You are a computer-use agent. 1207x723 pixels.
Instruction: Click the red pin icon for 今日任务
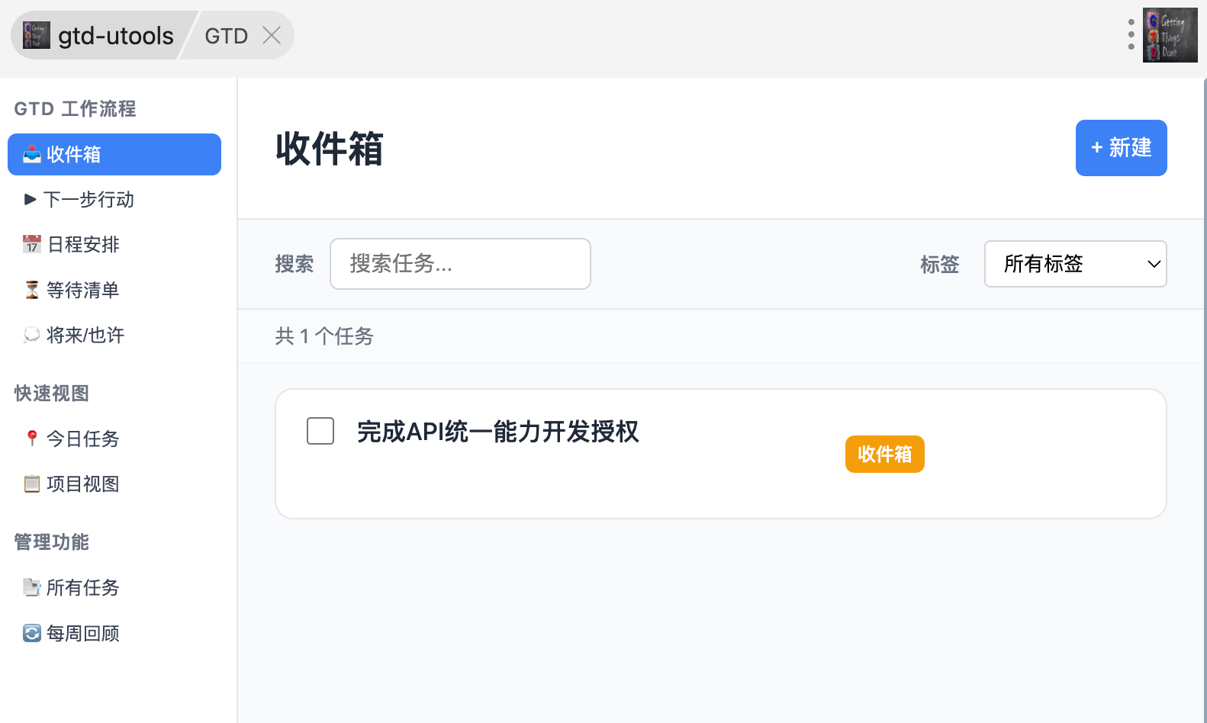(x=32, y=439)
